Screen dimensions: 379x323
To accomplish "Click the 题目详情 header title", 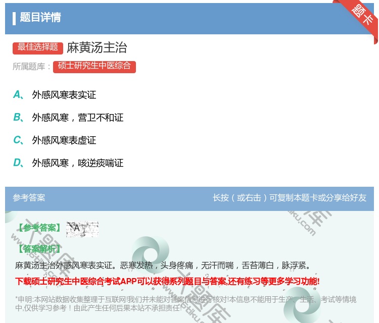I will coord(40,17).
